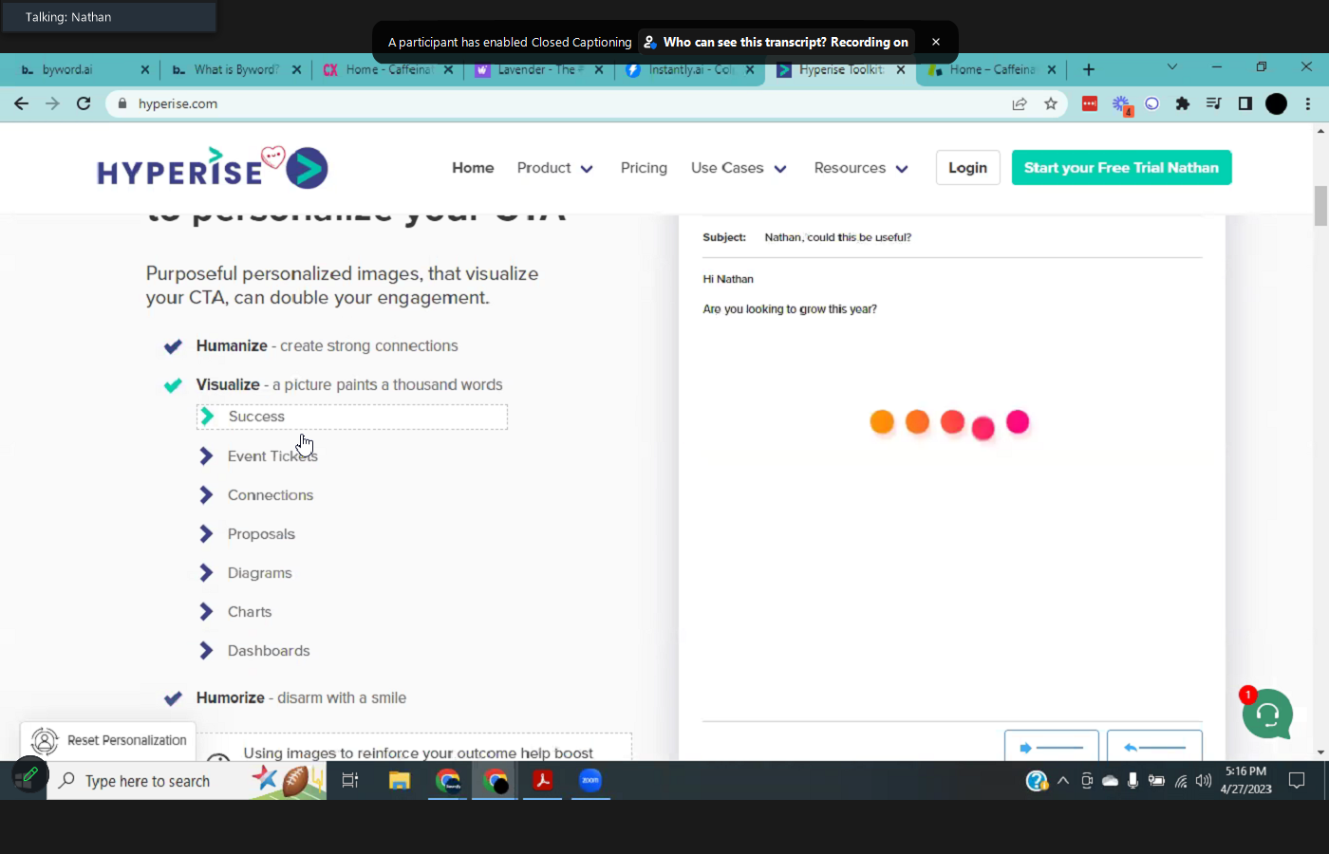Reload the page with the browser refresh icon
Screen dimensions: 1329x854
[84, 103]
